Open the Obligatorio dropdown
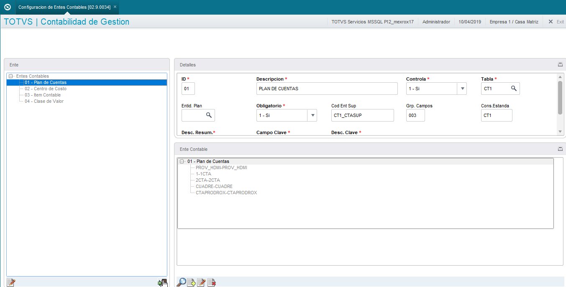Image resolution: width=566 pixels, height=287 pixels. tap(312, 115)
